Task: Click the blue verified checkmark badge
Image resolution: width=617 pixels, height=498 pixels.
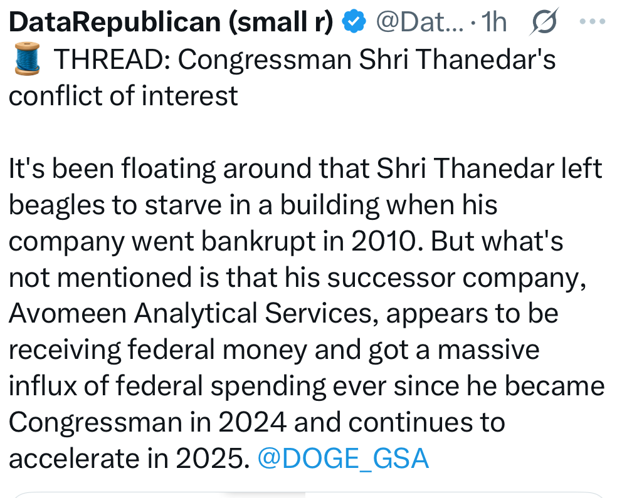Action: pyautogui.click(x=354, y=23)
